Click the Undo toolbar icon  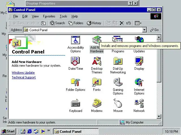click(x=128, y=23)
